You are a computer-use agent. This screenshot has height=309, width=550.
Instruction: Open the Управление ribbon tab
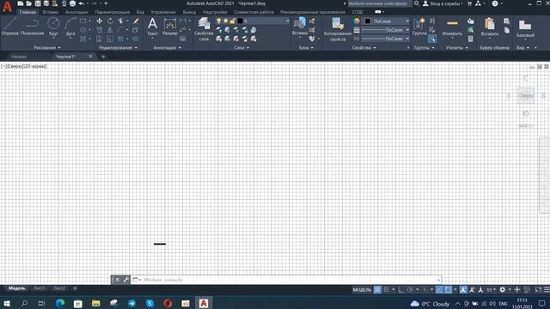click(163, 12)
